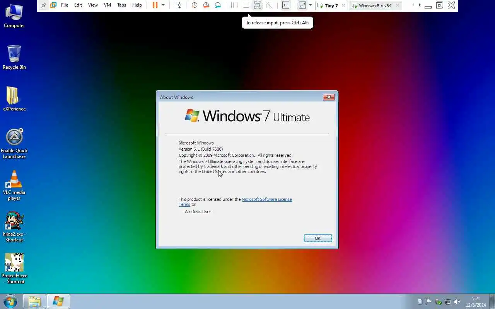Close the Windows 8.x x64 tab

click(398, 5)
